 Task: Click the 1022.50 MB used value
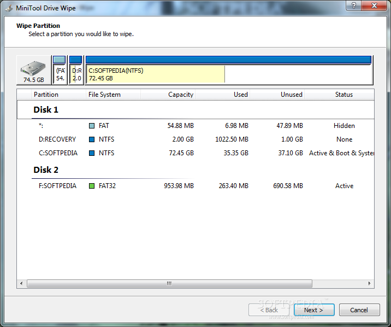click(232, 139)
